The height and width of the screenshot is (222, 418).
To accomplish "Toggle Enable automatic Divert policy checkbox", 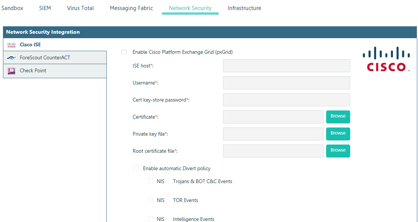I will 136,169.
